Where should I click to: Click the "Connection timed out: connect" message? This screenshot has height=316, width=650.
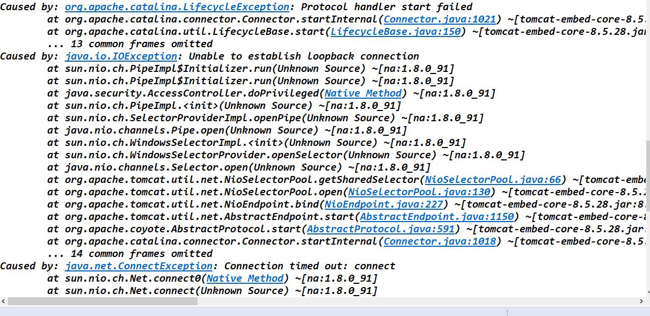click(x=310, y=266)
